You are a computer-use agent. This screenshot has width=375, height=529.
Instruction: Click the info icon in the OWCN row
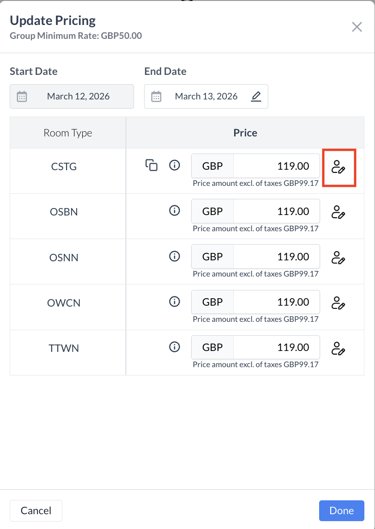175,301
